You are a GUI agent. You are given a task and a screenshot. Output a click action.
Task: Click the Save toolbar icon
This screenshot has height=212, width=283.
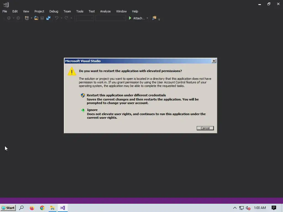(x=42, y=18)
